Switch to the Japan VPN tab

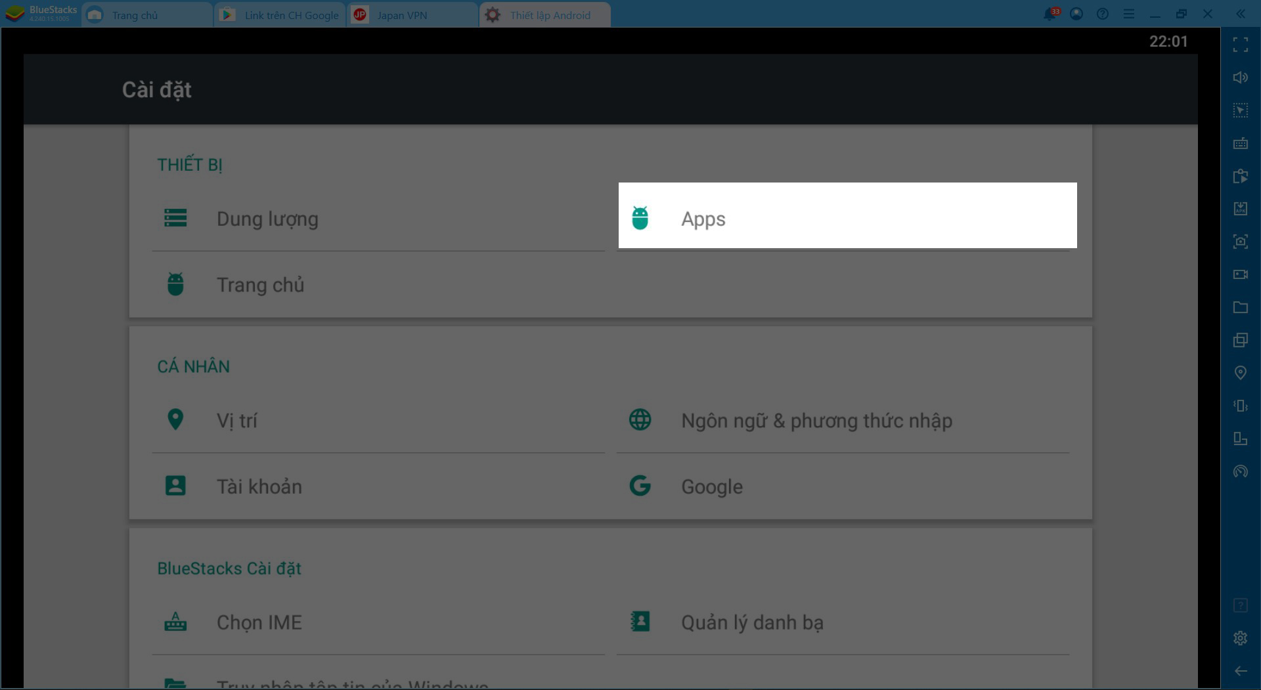401,15
